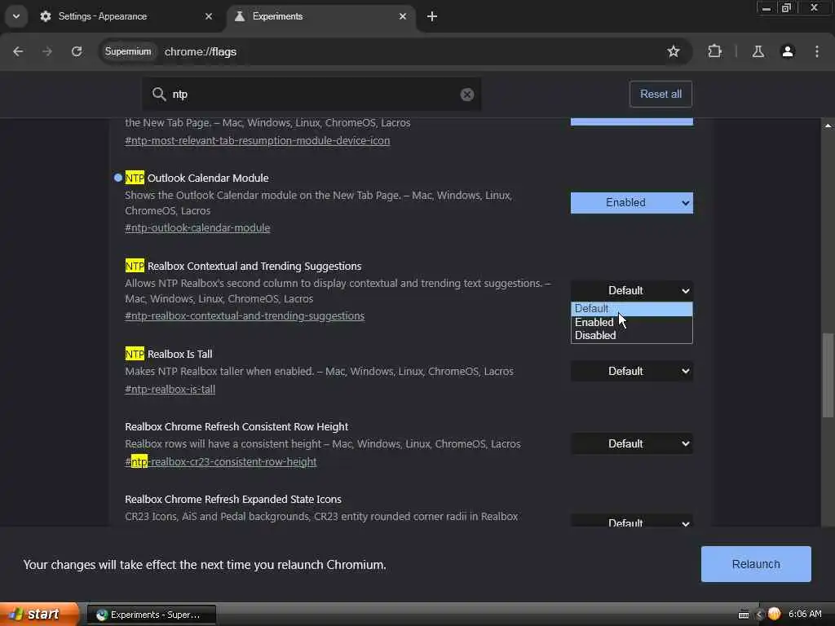Go back using the back arrow

pyautogui.click(x=18, y=51)
